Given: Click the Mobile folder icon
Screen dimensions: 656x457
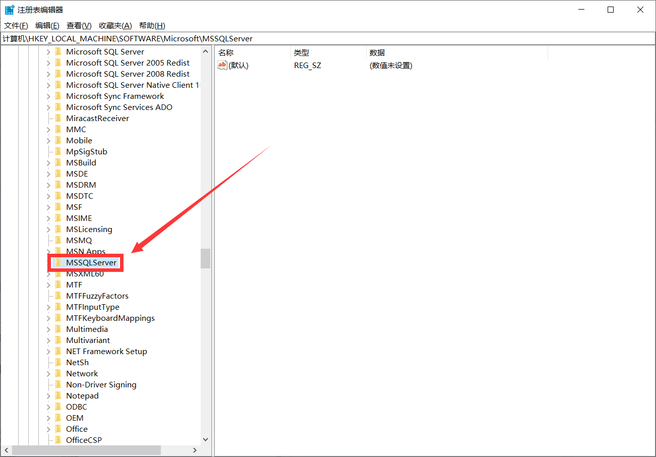Looking at the screenshot, I should point(58,141).
